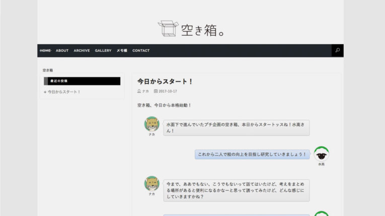Viewport: 385px width, 216px height.
Task: Click the calendar date icon
Action: (156, 91)
